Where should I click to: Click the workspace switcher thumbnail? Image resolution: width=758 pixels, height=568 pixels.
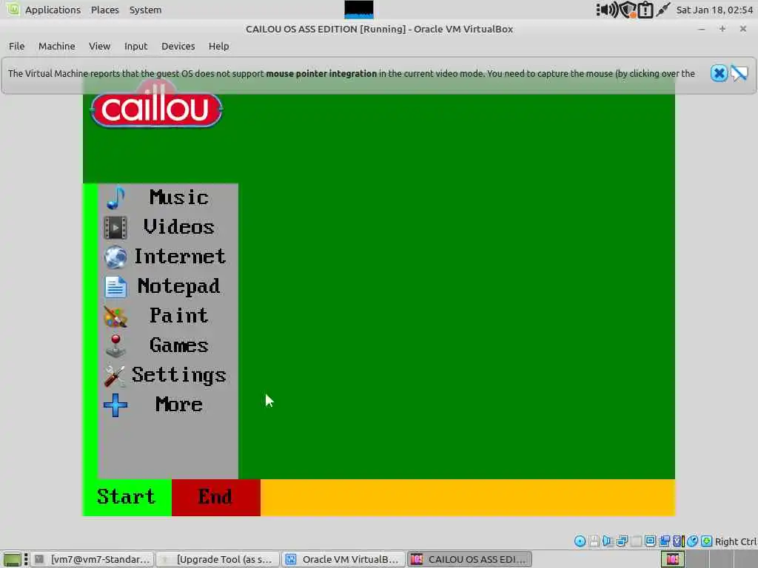point(673,559)
